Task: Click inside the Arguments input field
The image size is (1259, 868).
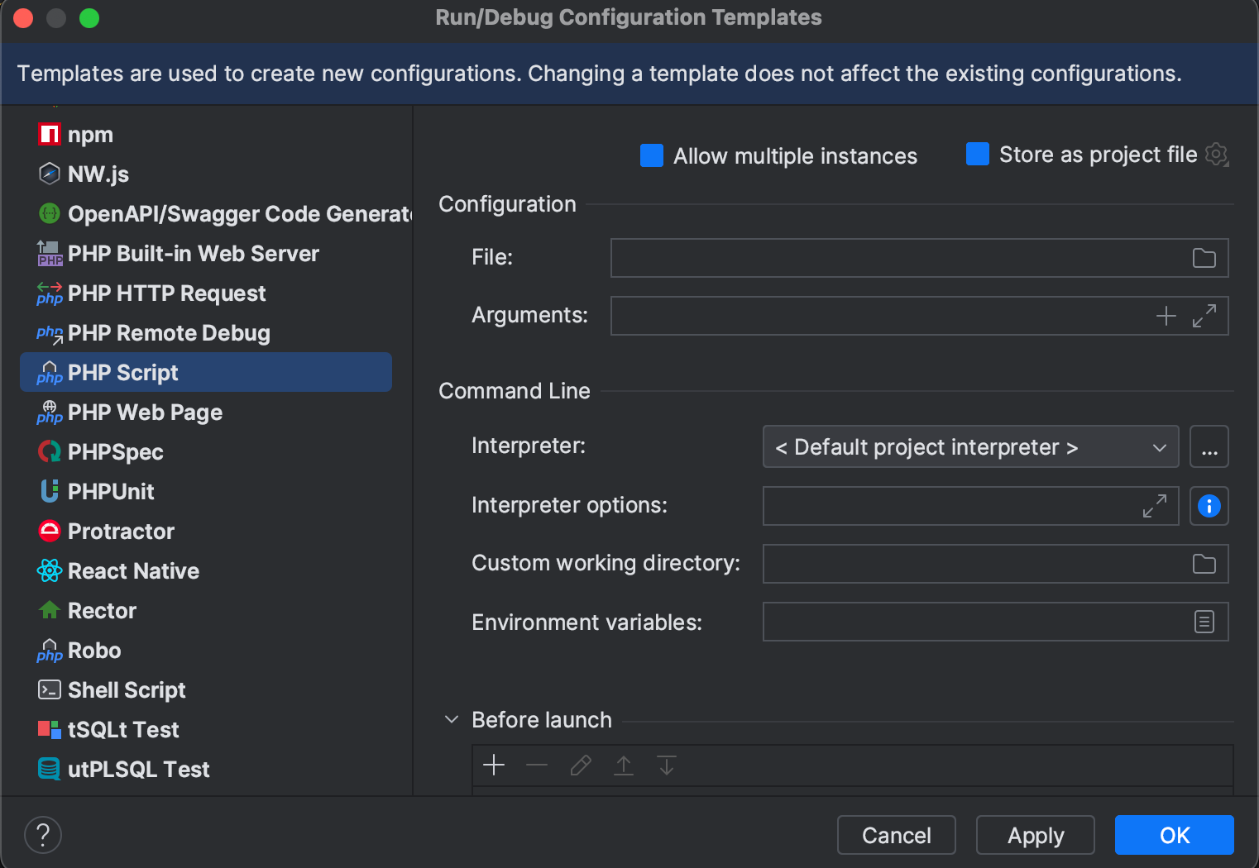Action: pos(869,316)
